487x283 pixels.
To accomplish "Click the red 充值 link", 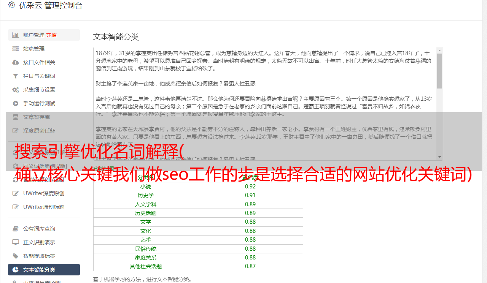I will pos(51,35).
